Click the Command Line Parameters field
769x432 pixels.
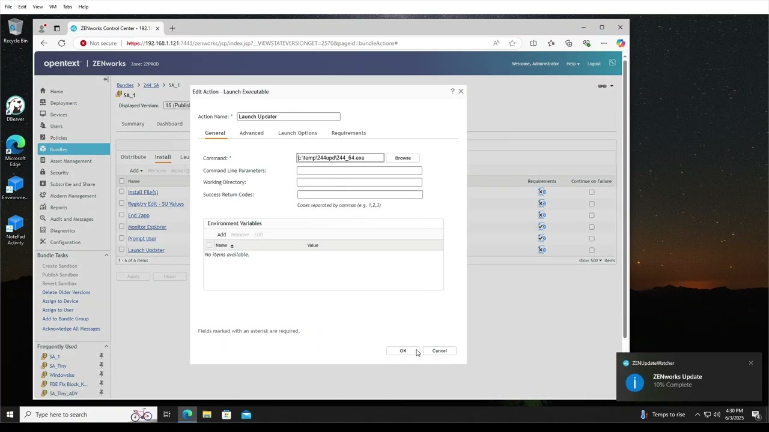359,170
